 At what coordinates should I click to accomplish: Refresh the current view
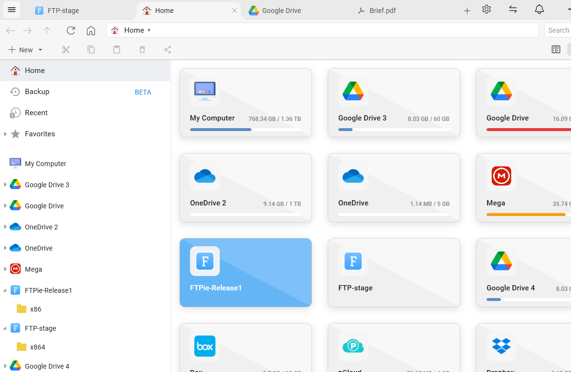point(71,30)
